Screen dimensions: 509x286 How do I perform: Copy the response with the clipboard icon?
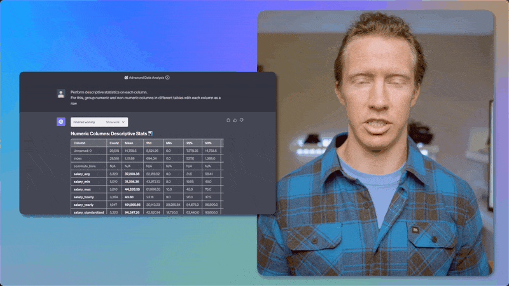[x=228, y=120]
